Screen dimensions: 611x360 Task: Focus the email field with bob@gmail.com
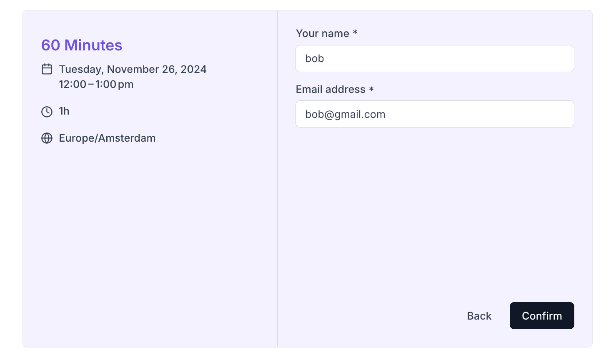pyautogui.click(x=435, y=114)
